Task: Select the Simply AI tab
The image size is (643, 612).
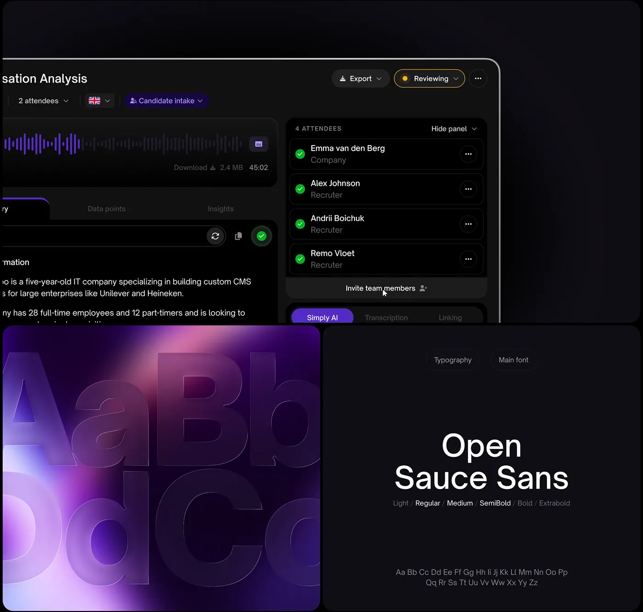Action: (x=322, y=316)
